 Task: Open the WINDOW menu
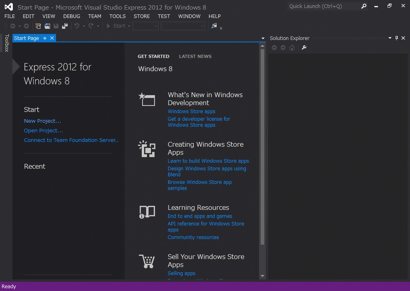pos(189,16)
